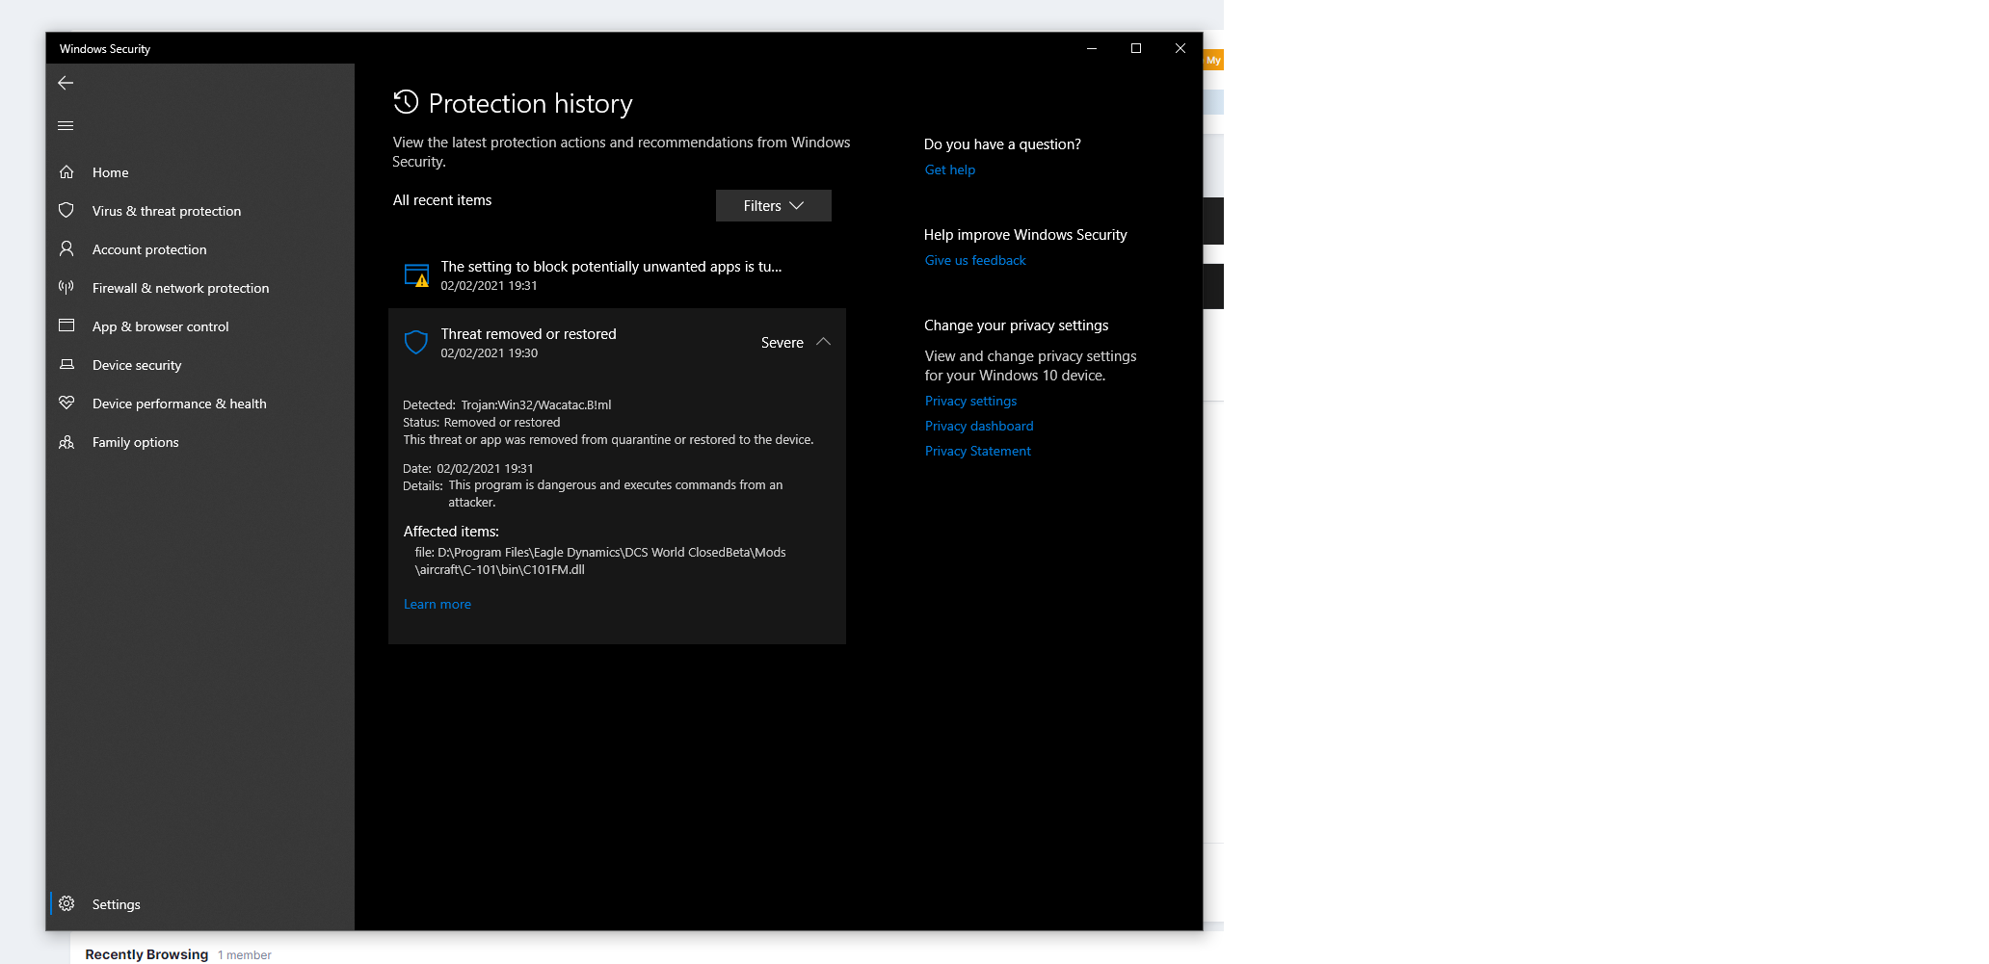The height and width of the screenshot is (964, 1989).
Task: Click the App & browser control window icon
Action: (x=66, y=326)
